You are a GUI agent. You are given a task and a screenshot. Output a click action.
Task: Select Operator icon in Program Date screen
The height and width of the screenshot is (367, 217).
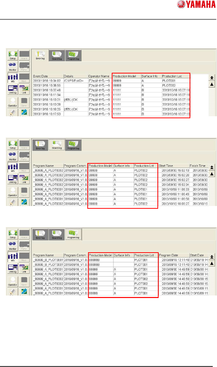[13, 281]
